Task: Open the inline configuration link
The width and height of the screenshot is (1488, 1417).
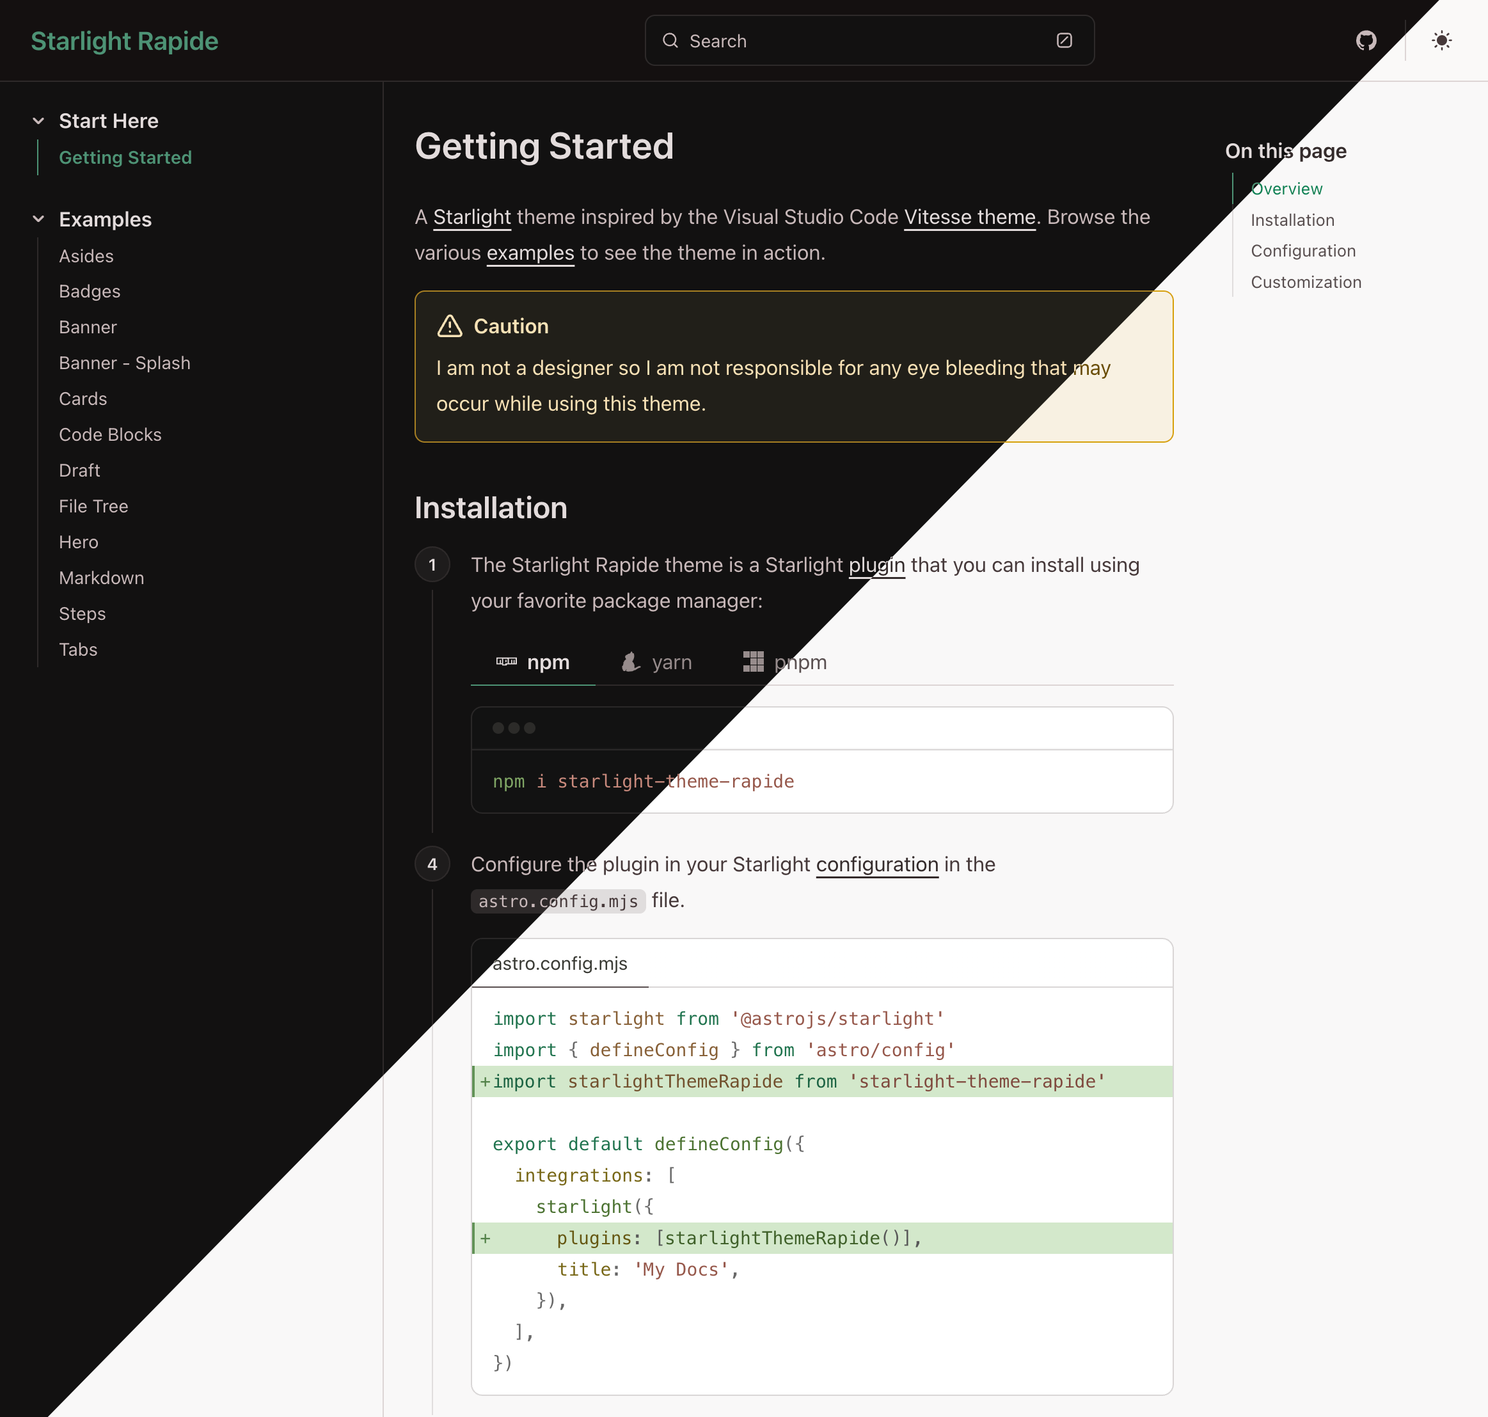Action: point(877,864)
